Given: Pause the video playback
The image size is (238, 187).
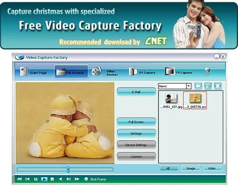Looking at the screenshot, I should (x=36, y=179).
